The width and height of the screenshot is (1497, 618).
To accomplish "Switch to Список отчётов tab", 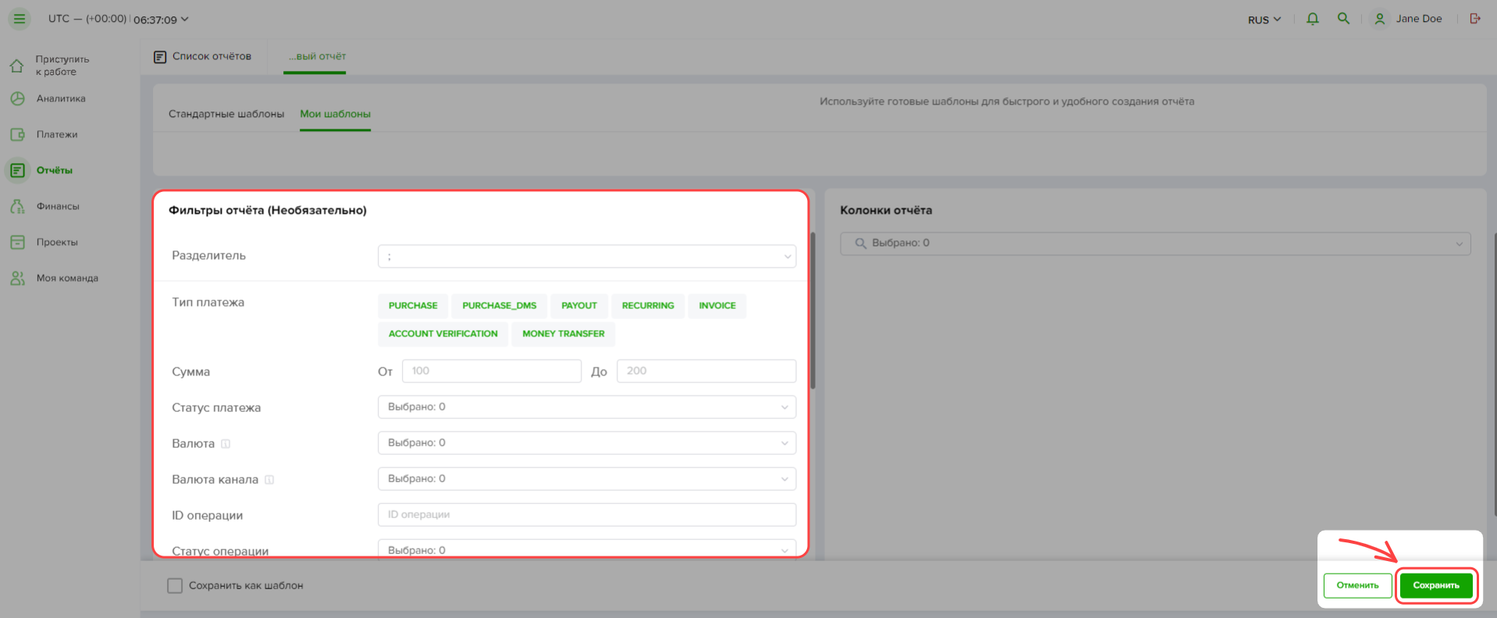I will [x=203, y=57].
